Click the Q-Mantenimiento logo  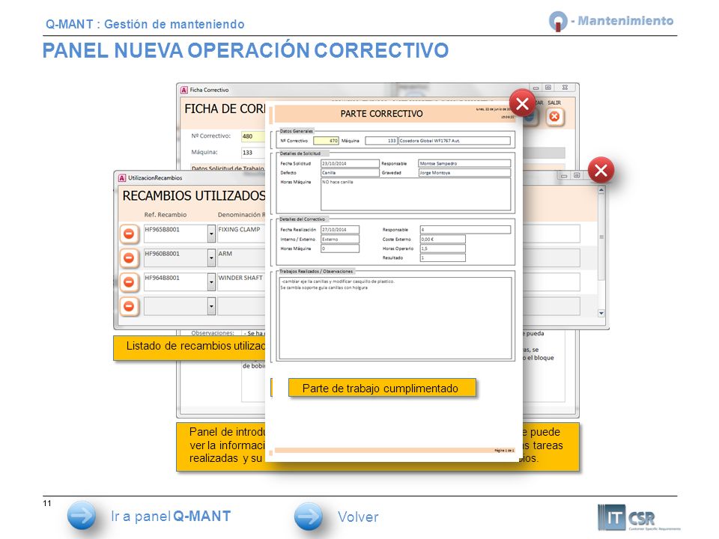point(611,21)
